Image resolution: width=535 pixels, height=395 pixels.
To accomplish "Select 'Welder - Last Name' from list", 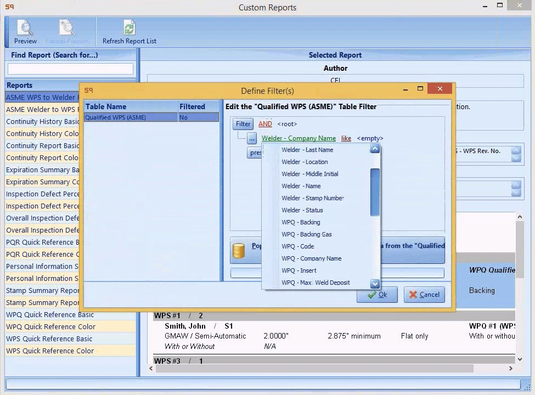I will point(307,150).
